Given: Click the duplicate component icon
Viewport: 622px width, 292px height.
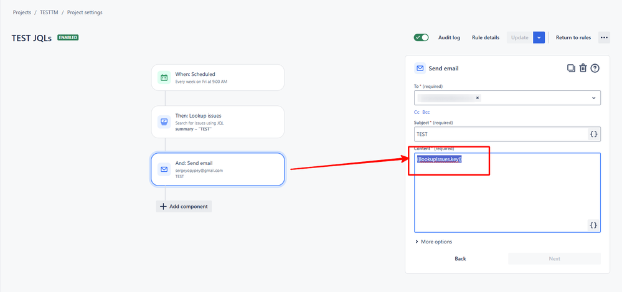Looking at the screenshot, I should (571, 68).
